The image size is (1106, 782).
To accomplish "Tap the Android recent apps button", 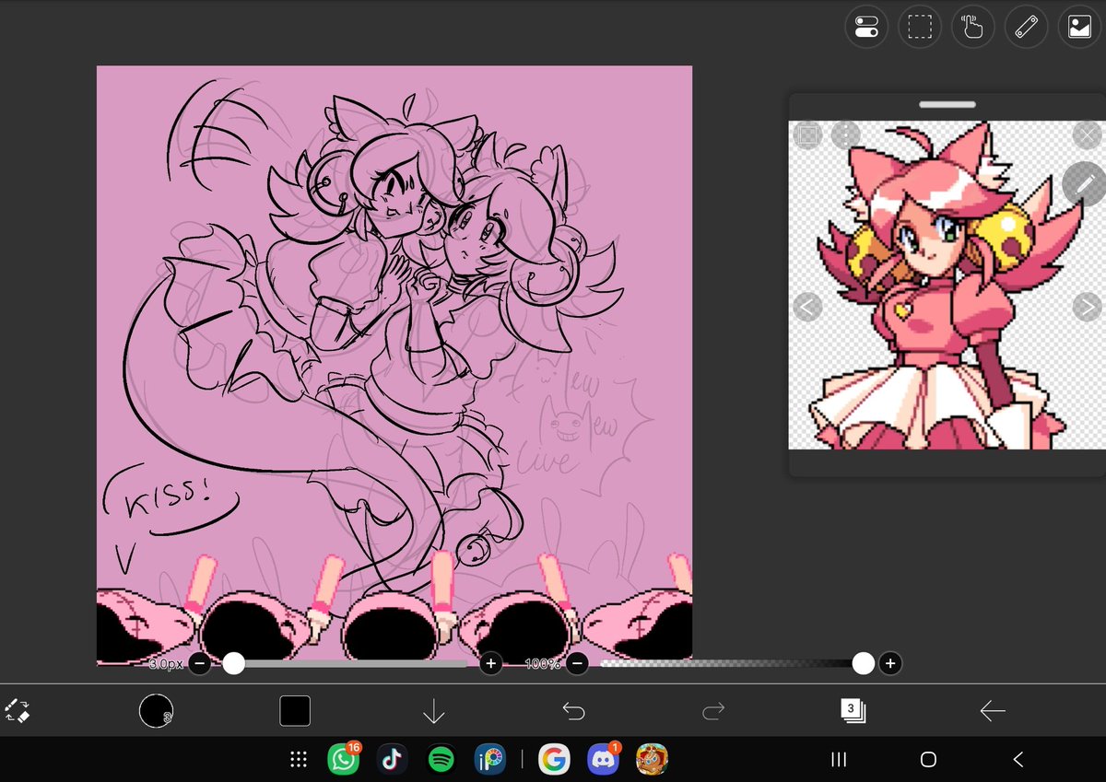I will (839, 760).
